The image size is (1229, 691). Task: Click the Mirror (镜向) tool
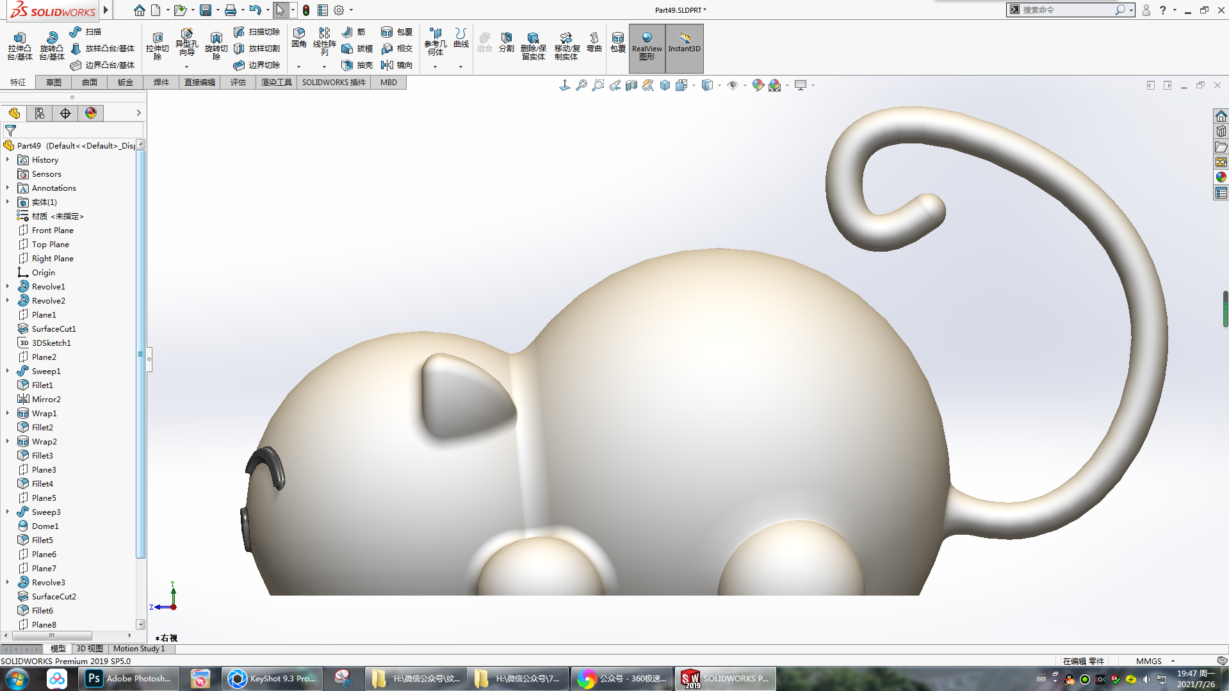click(x=396, y=65)
